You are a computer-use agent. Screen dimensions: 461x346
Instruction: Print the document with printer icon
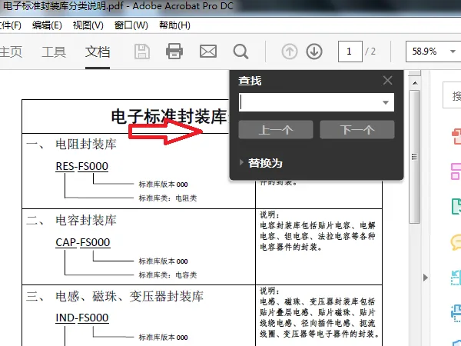tap(174, 52)
